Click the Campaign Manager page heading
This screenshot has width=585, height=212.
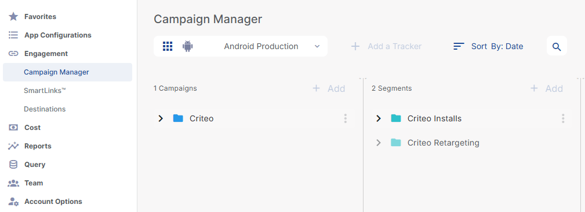click(208, 19)
